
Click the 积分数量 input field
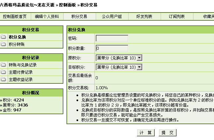point(112,48)
